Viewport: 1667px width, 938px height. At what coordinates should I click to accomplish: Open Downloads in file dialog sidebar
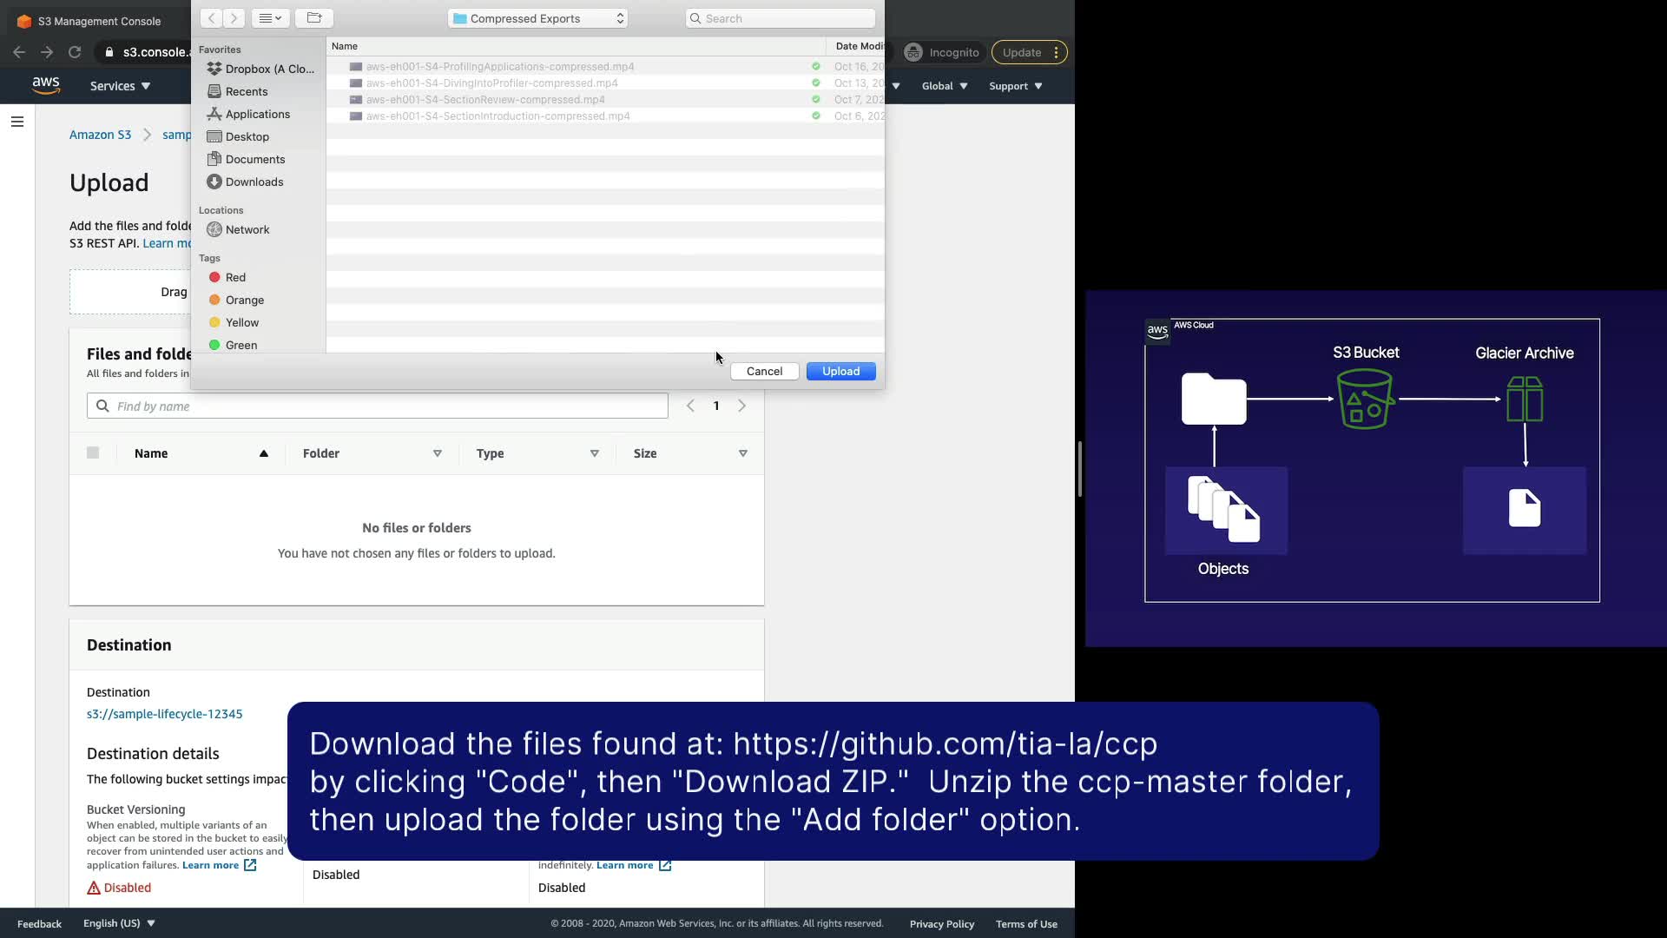(x=254, y=182)
